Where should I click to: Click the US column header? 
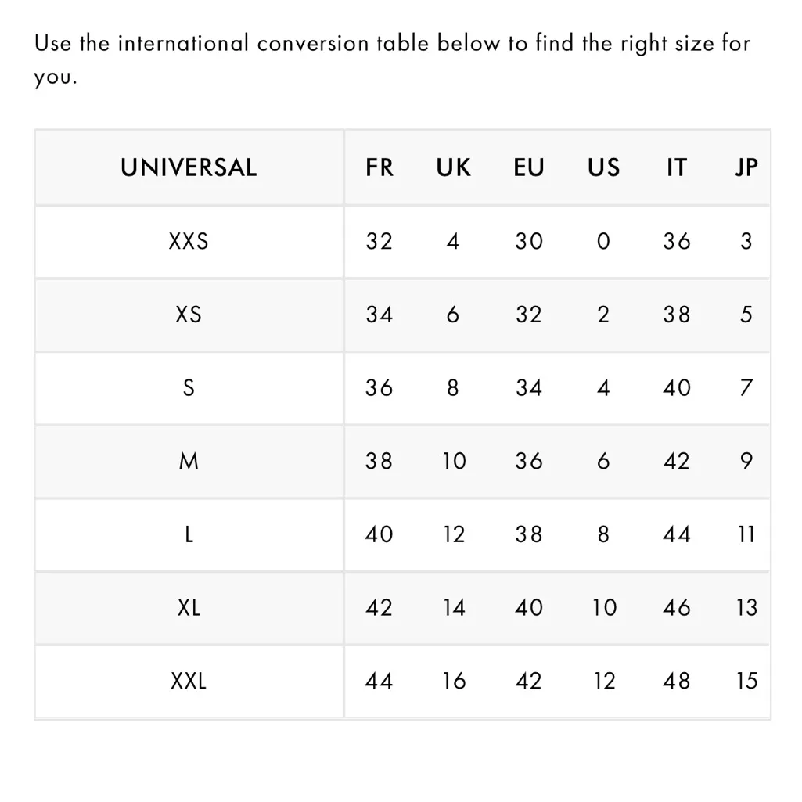point(603,167)
